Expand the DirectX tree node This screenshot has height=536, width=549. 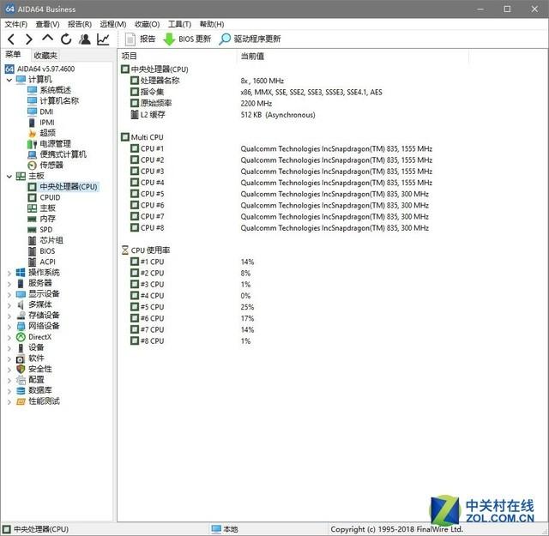click(9, 337)
